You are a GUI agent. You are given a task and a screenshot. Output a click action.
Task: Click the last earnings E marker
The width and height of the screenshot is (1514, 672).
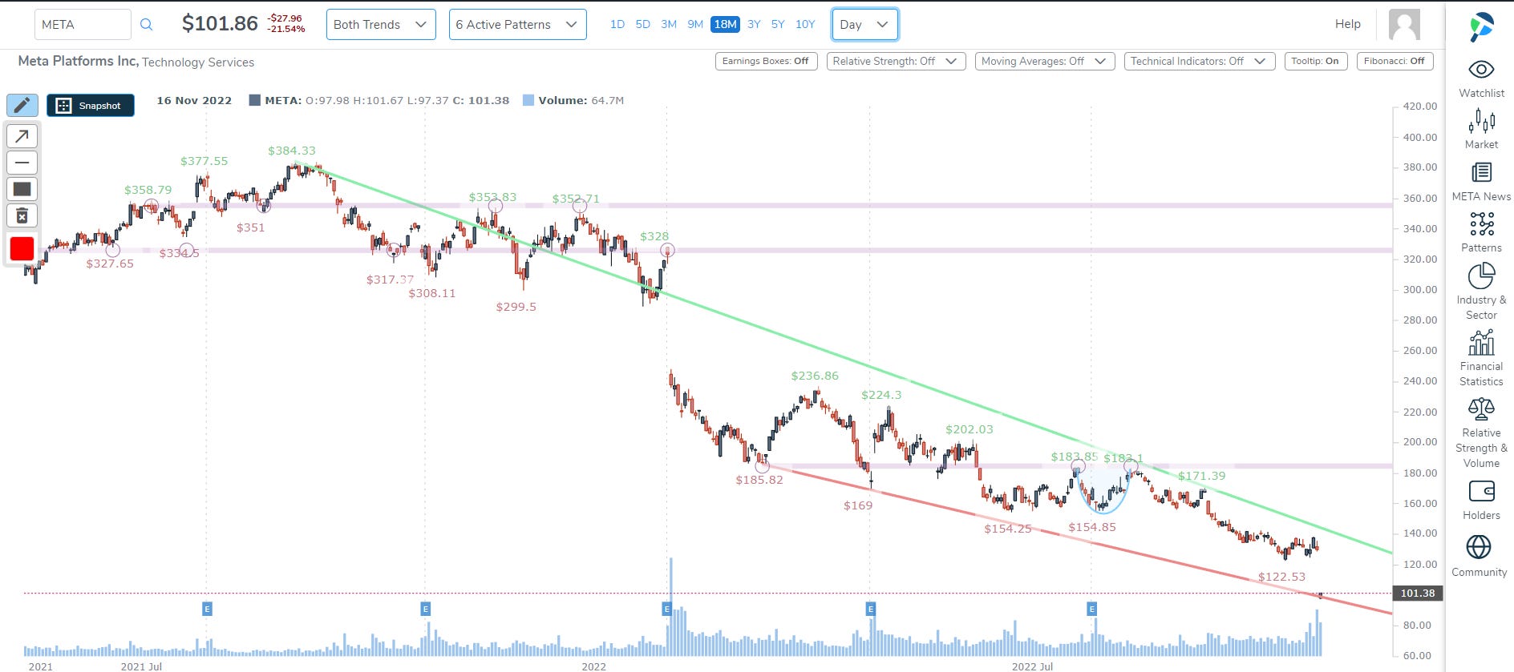(1091, 610)
